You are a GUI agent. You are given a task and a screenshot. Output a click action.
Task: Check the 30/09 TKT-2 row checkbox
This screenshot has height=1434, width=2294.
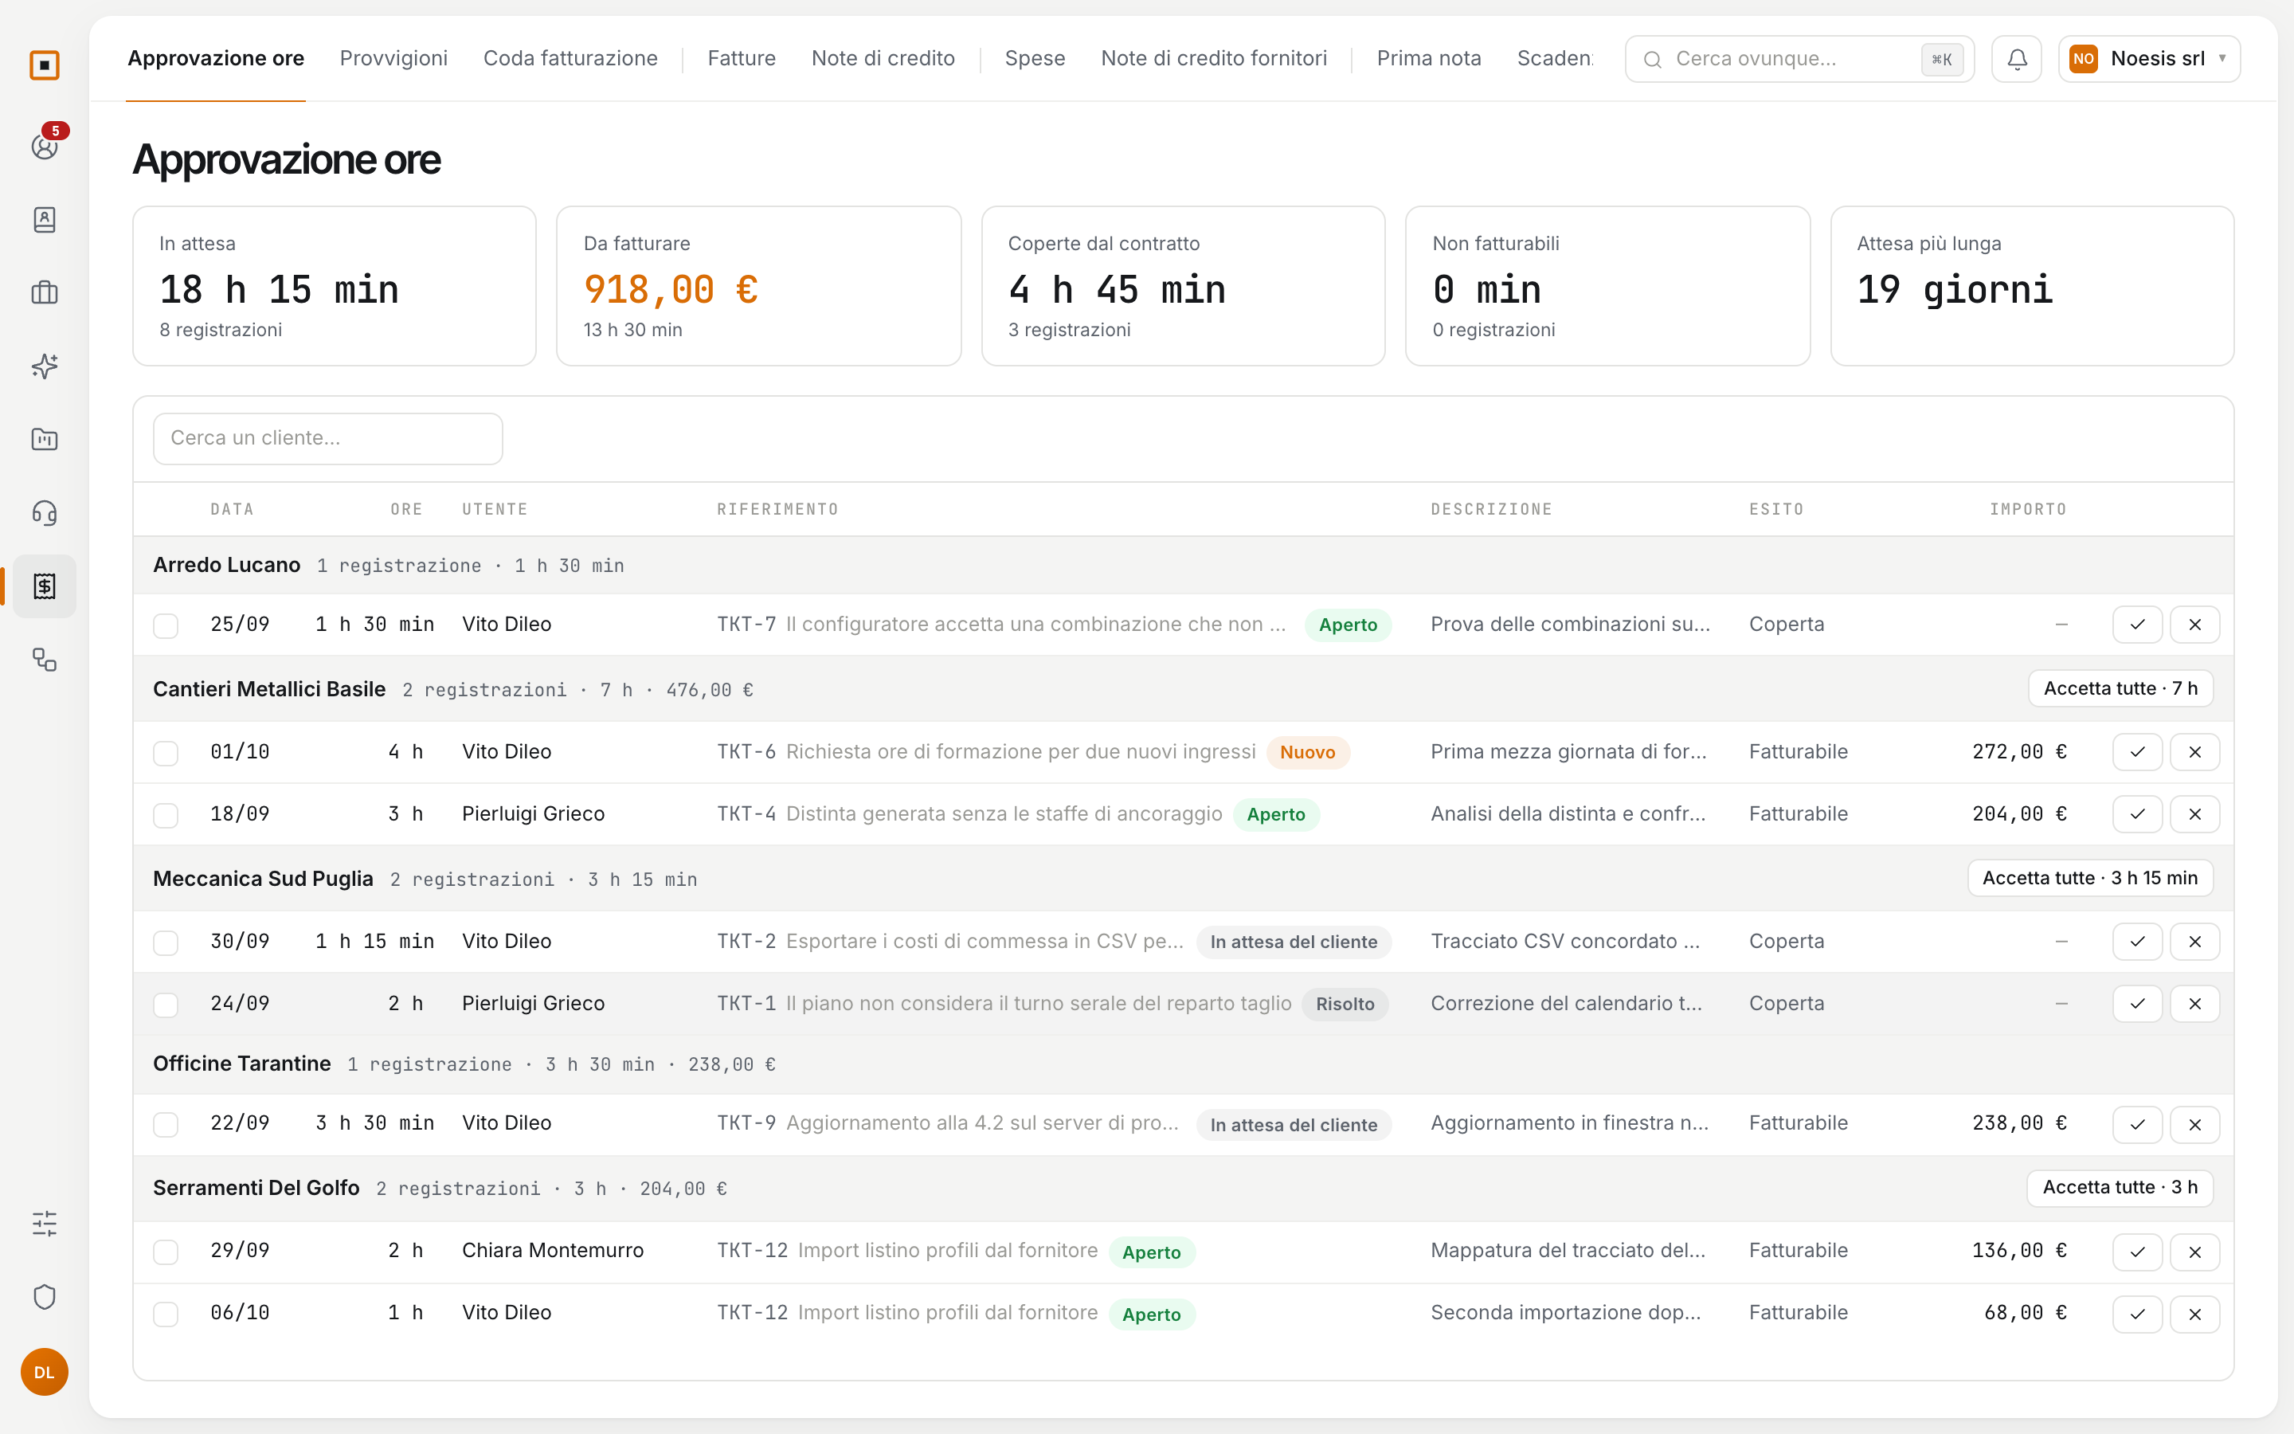pyautogui.click(x=166, y=942)
